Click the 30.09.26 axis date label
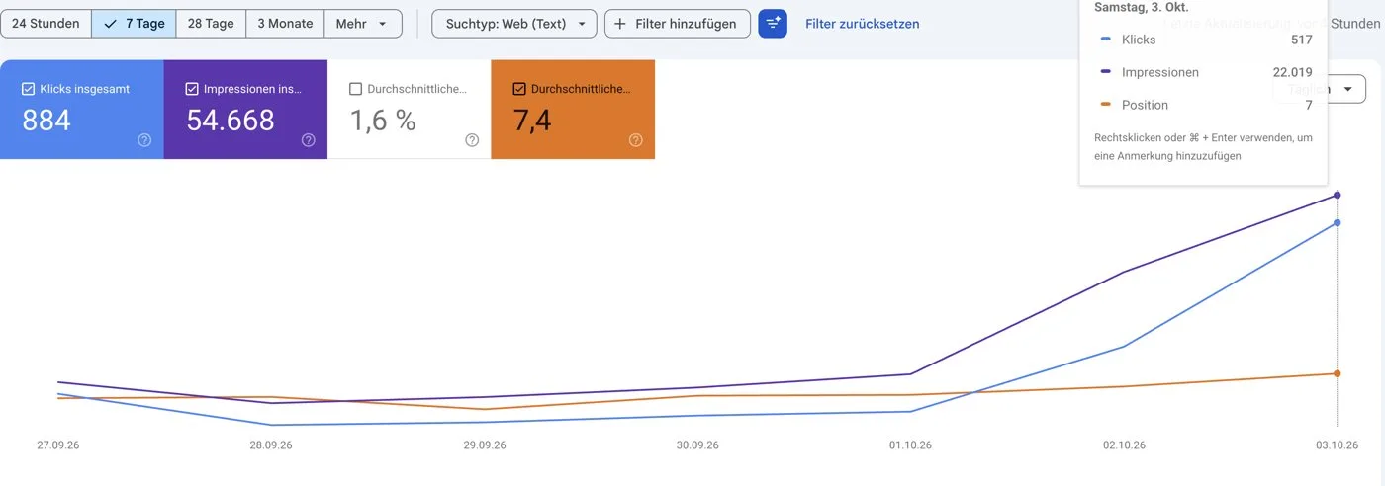The width and height of the screenshot is (1385, 486). click(697, 445)
